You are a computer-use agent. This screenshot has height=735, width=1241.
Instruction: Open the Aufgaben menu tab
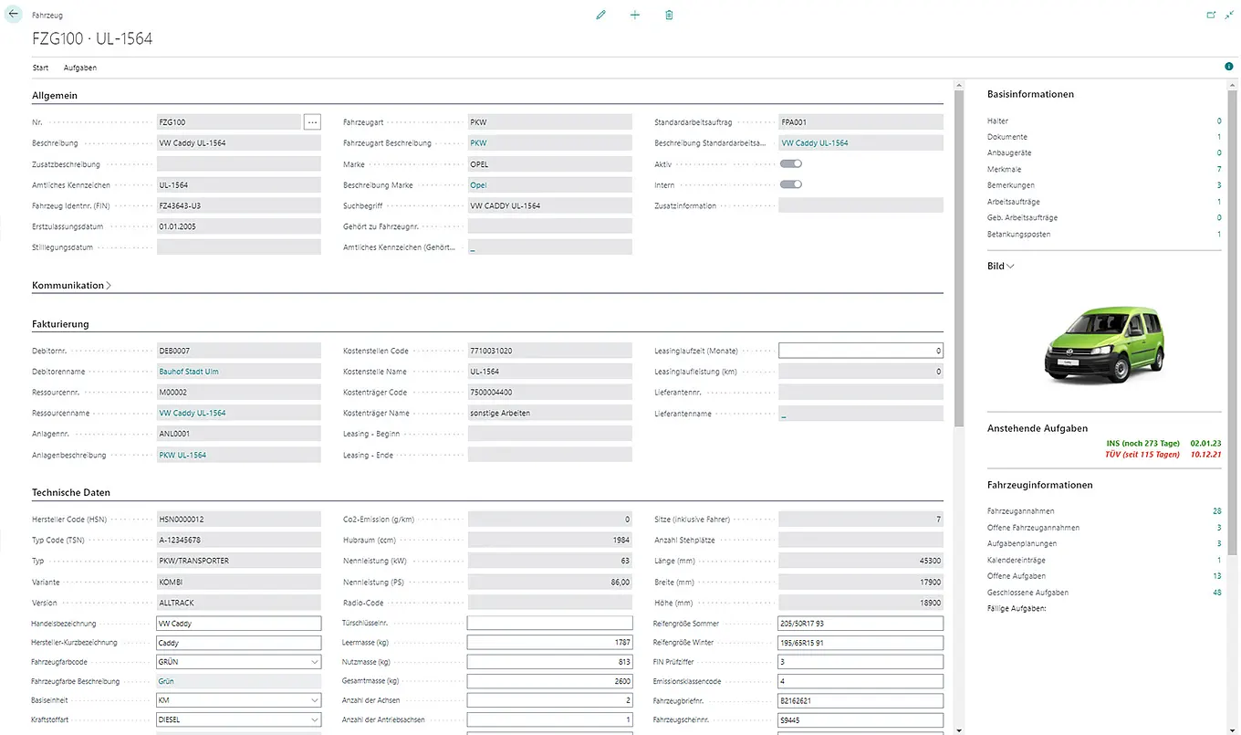point(79,68)
